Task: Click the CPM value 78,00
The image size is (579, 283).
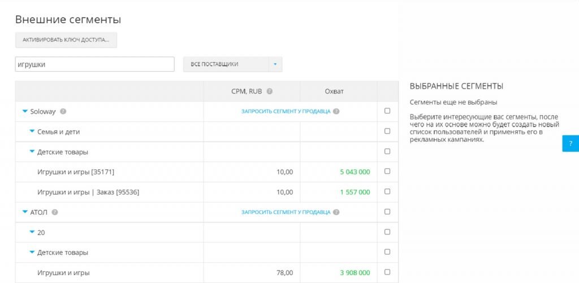Action: [x=285, y=273]
